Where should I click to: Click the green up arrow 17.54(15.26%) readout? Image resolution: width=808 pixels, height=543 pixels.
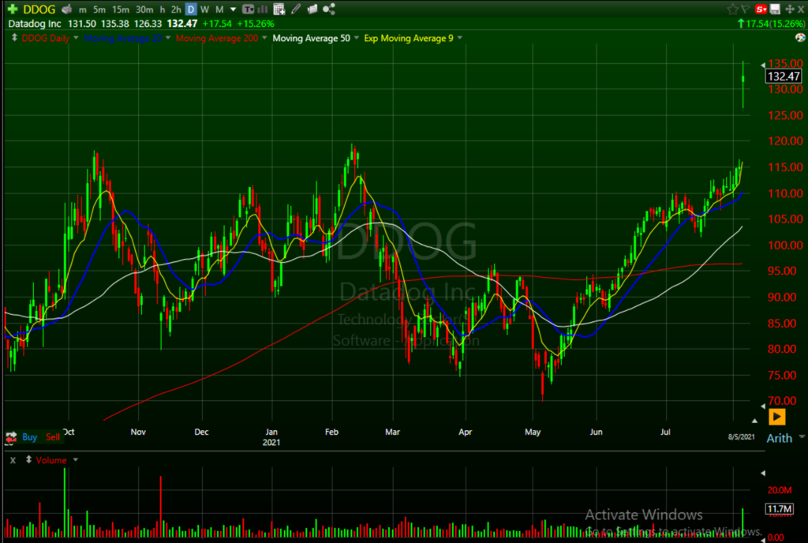click(x=772, y=24)
